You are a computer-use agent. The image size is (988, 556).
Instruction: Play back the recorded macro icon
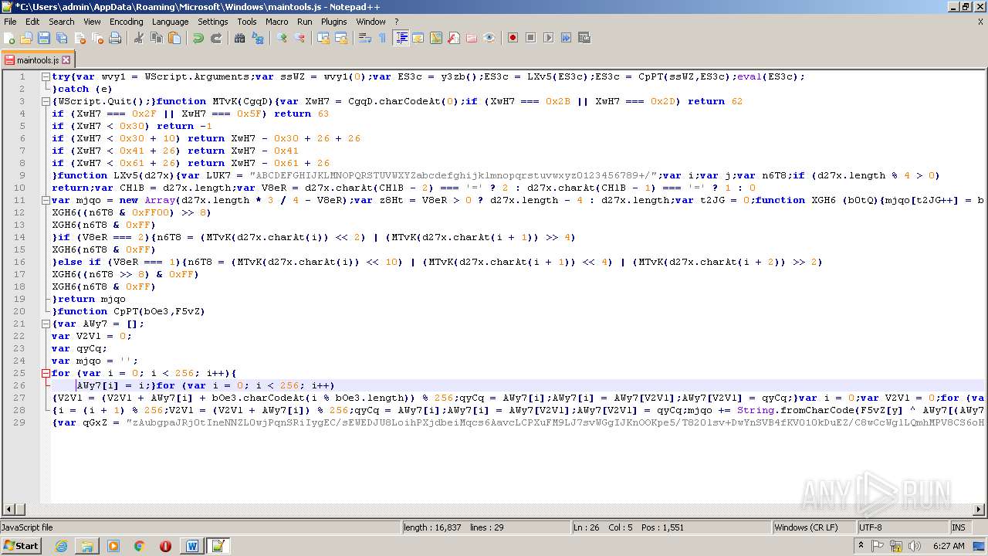click(548, 38)
